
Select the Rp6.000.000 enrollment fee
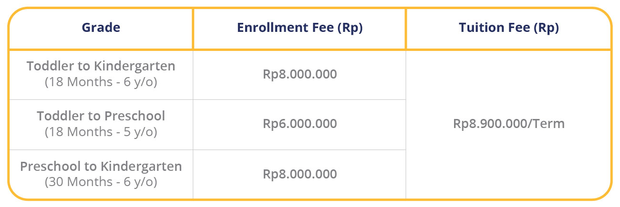click(300, 124)
